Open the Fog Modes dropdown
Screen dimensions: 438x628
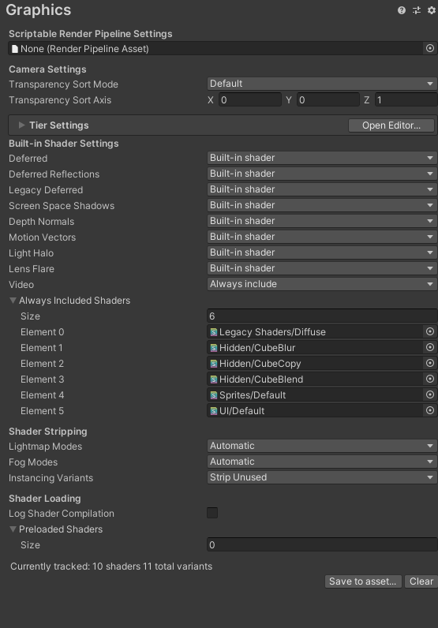click(x=322, y=462)
